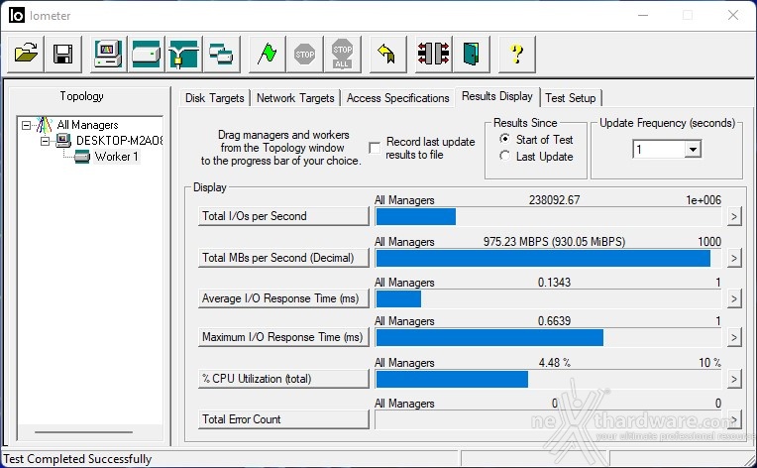The image size is (757, 468).
Task: Click the 0.6639 maximum response value
Action: [554, 320]
